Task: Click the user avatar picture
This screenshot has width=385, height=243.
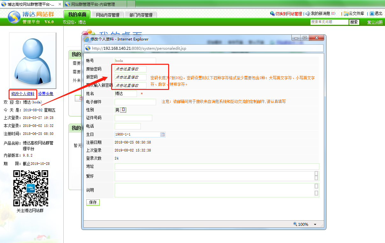Action: pyautogui.click(x=33, y=61)
